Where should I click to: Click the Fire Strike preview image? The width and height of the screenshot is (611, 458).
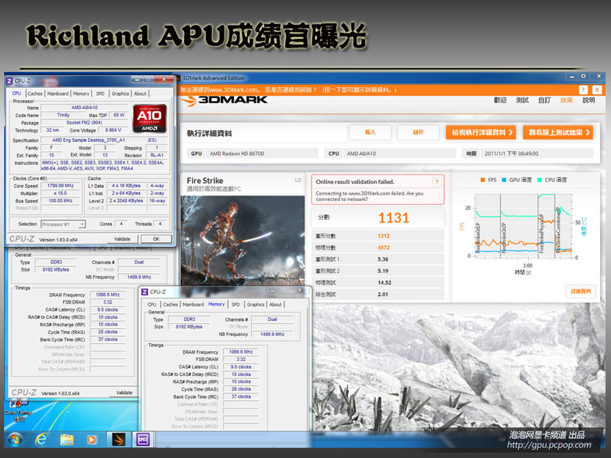coord(243,241)
